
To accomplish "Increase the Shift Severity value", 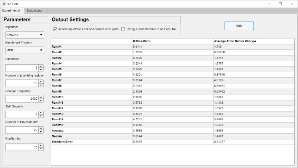I will 41,113.
